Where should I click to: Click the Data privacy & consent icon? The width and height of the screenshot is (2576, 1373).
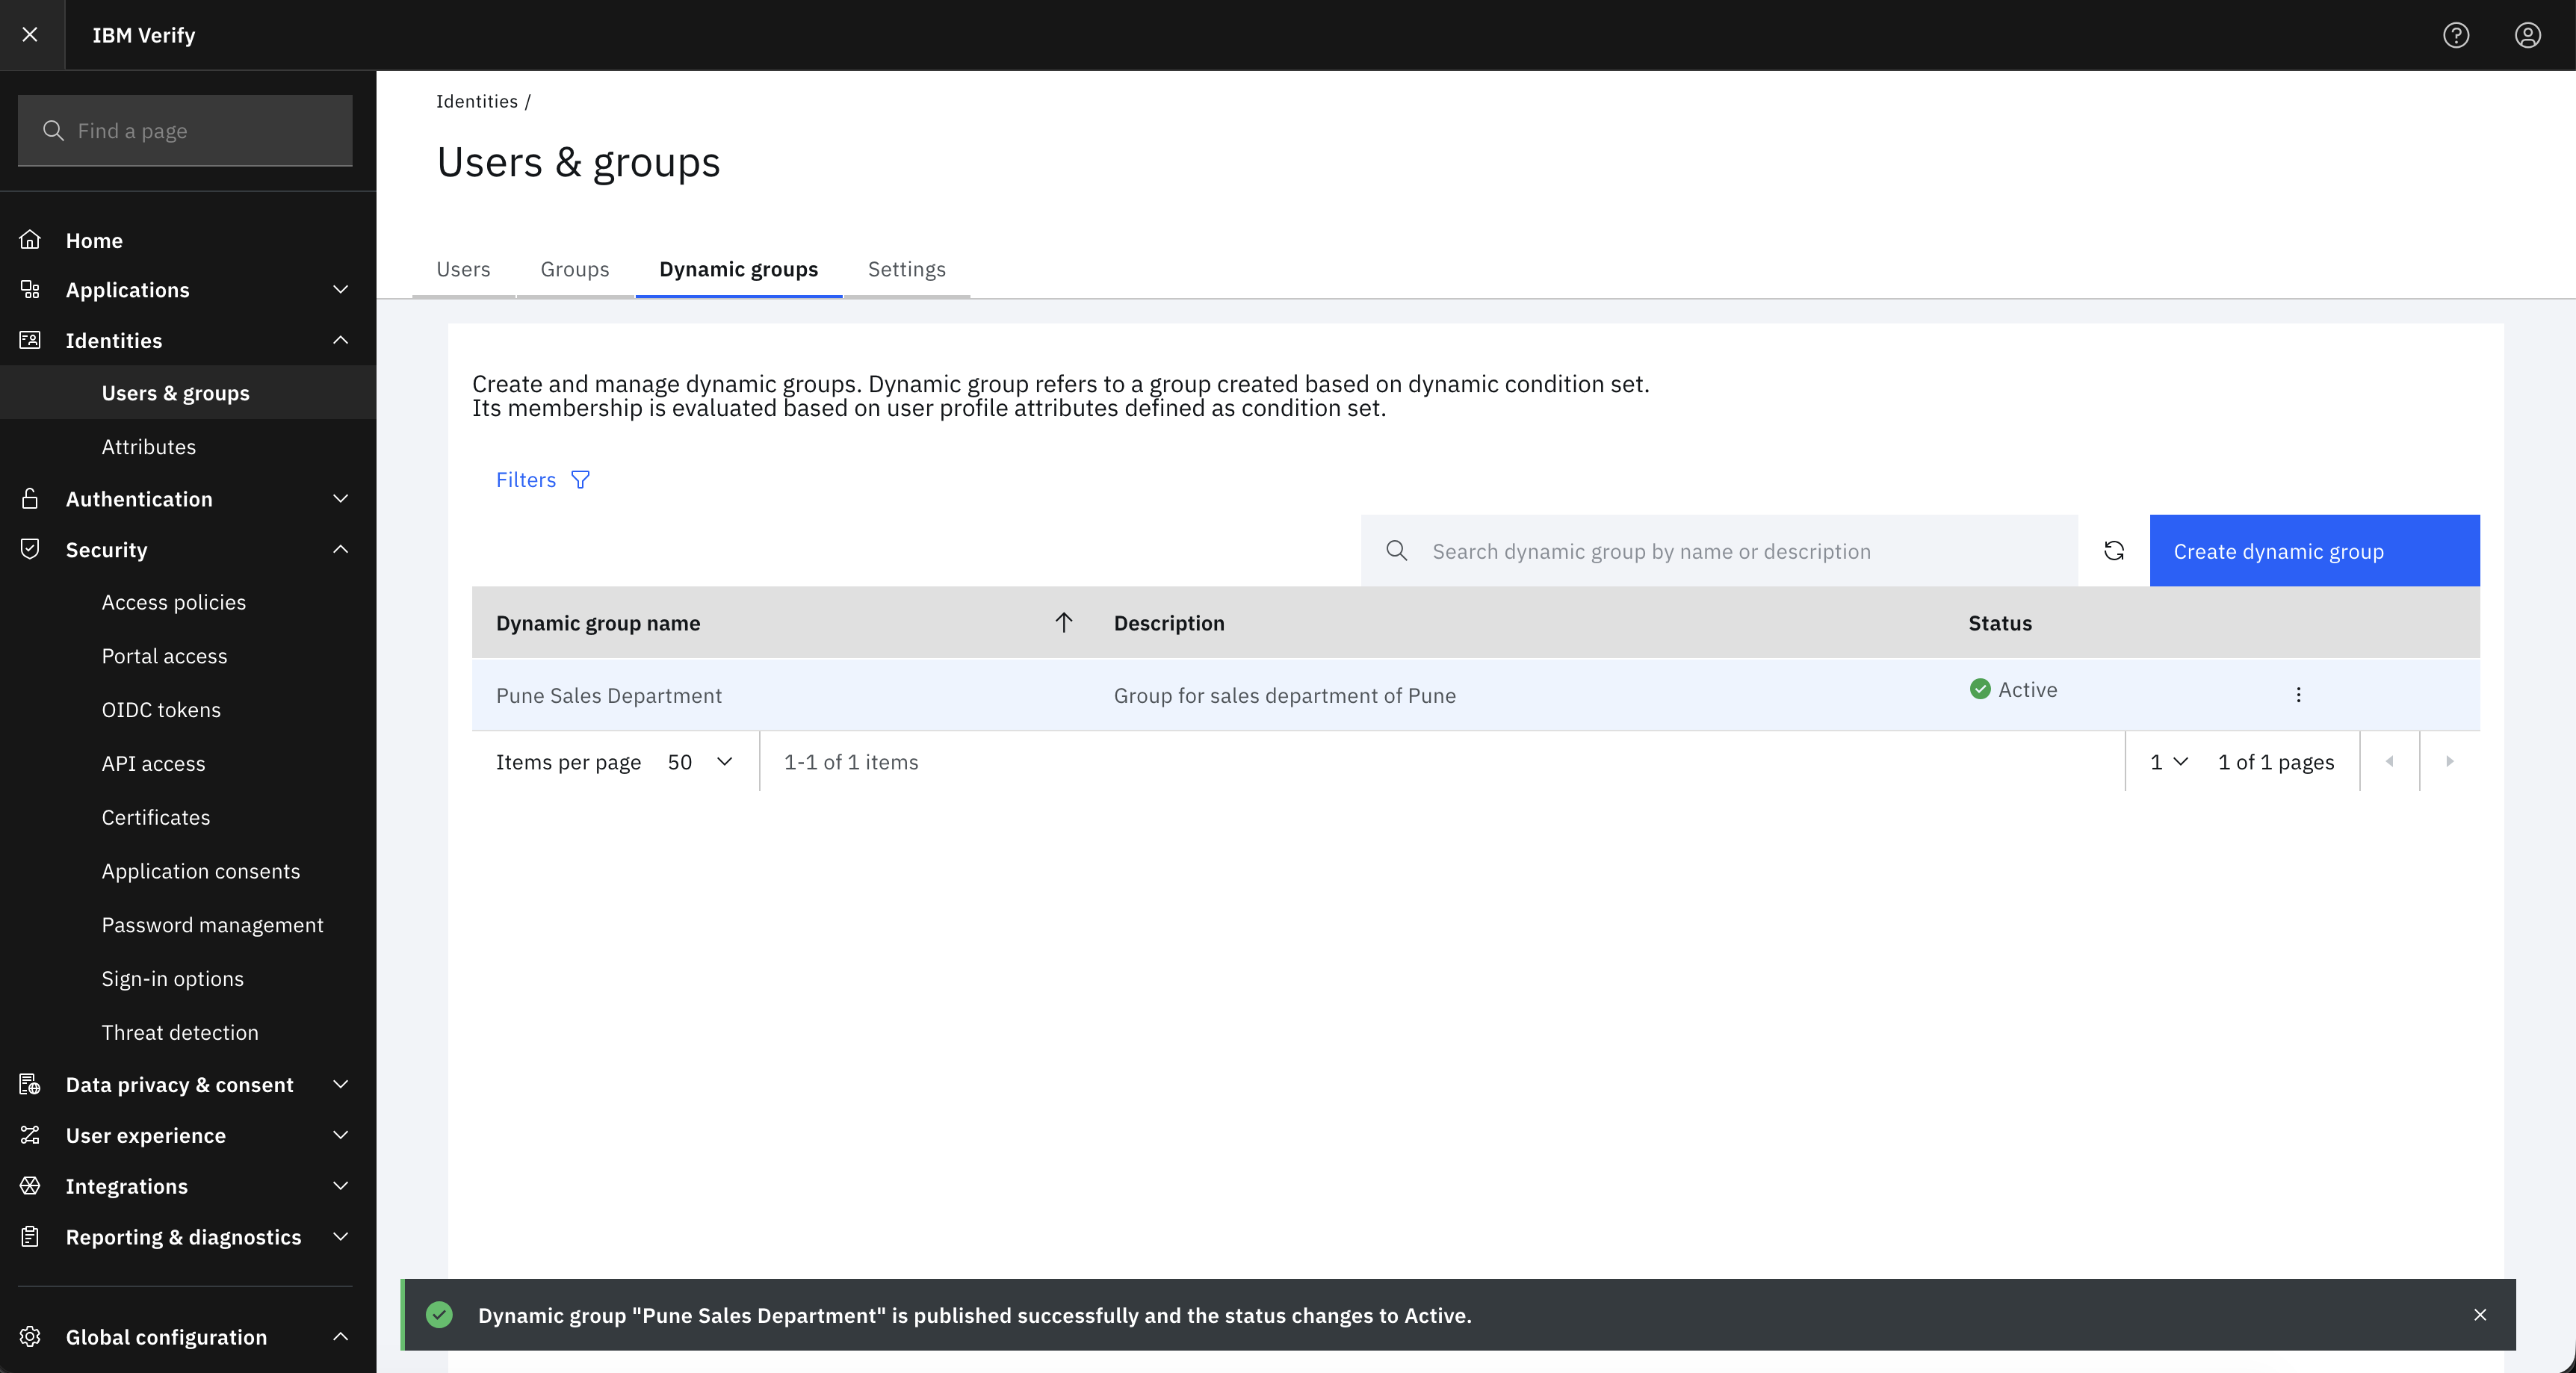point(30,1084)
